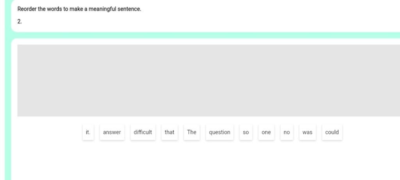
Task: Click the gray sentence drop area
Action: click(207, 80)
